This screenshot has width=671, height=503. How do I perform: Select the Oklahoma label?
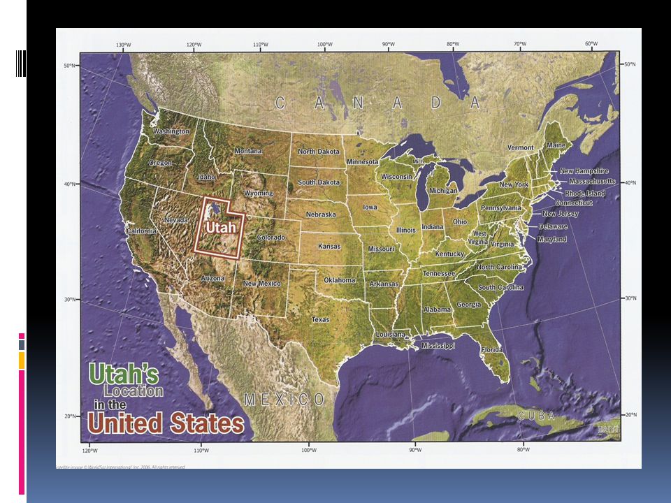pyautogui.click(x=340, y=280)
